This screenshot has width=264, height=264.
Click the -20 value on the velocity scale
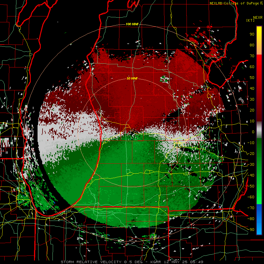251,154
